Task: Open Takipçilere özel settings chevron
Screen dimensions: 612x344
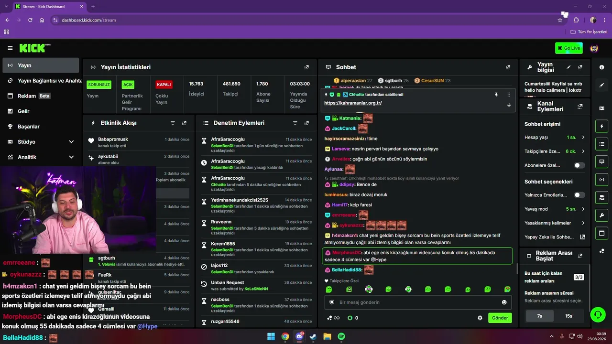Action: point(583,151)
